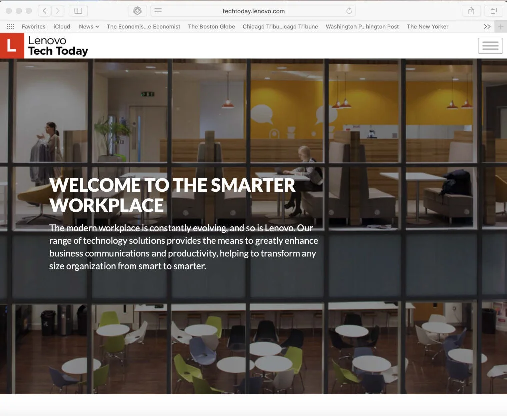Show the tab overview
The image size is (507, 416).
494,11
